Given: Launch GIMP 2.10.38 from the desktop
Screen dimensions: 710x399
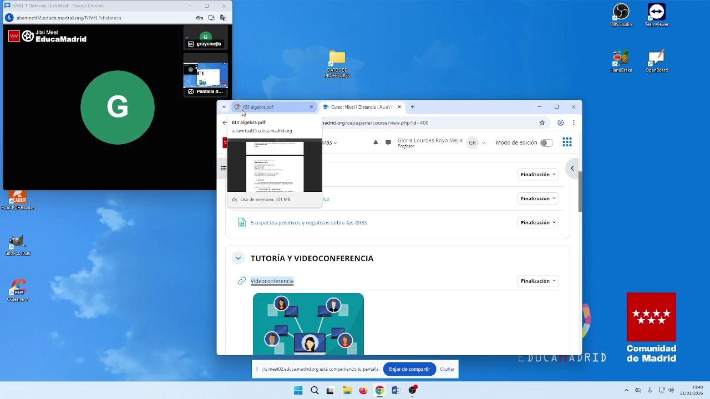Looking at the screenshot, I should [18, 245].
